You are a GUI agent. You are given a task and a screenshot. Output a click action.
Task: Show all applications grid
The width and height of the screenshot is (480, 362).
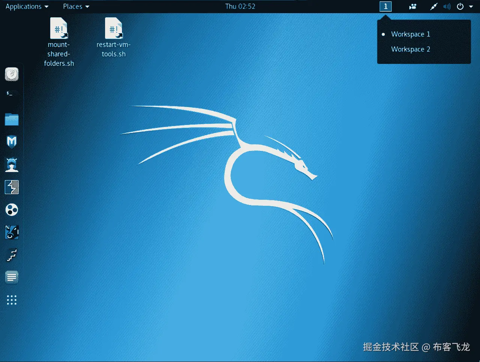(12, 300)
